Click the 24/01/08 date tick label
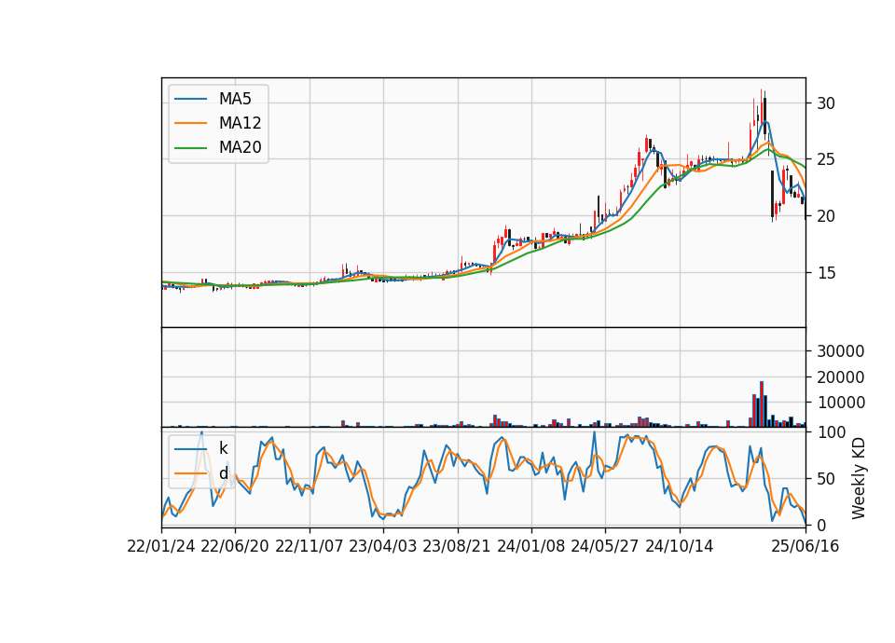 point(531,547)
